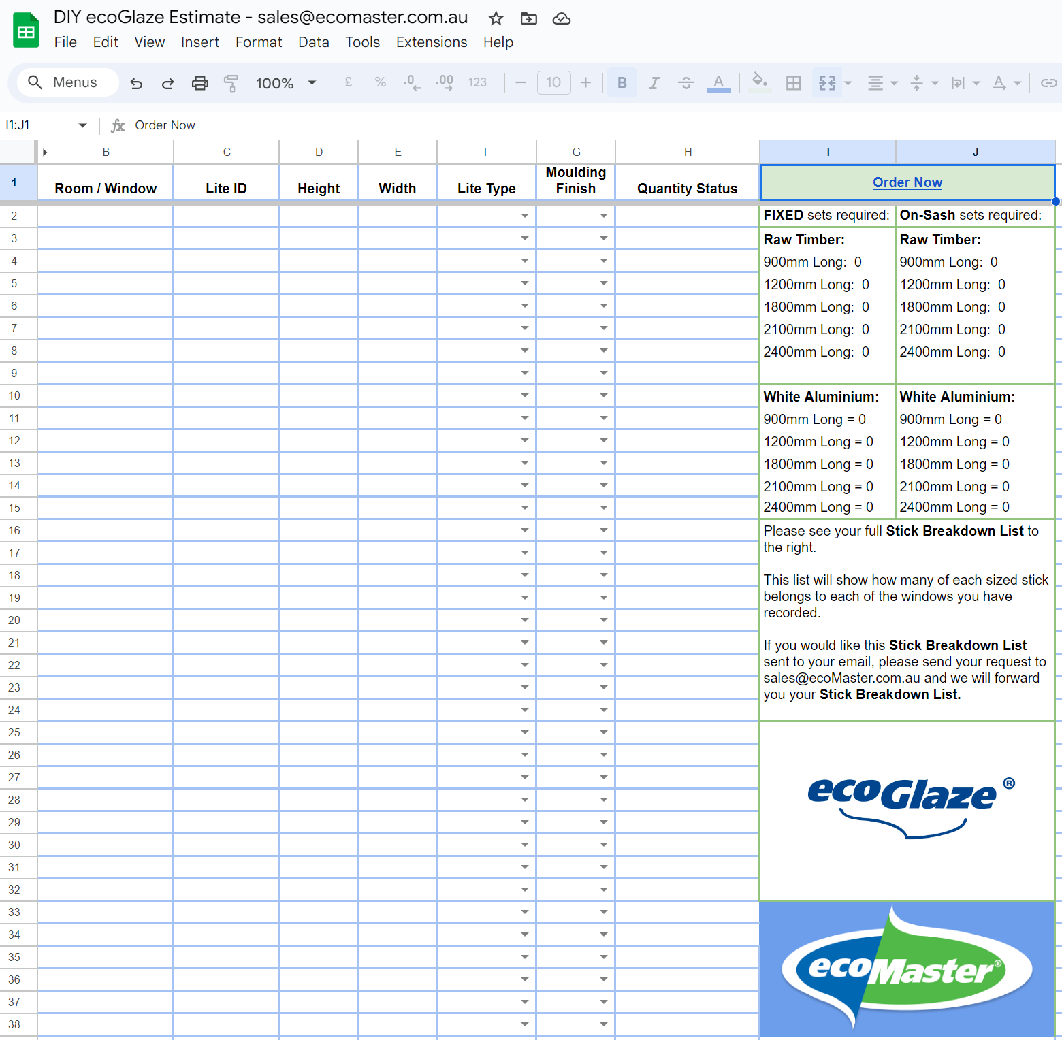The width and height of the screenshot is (1062, 1040).
Task: Open the Data menu
Action: [x=314, y=42]
